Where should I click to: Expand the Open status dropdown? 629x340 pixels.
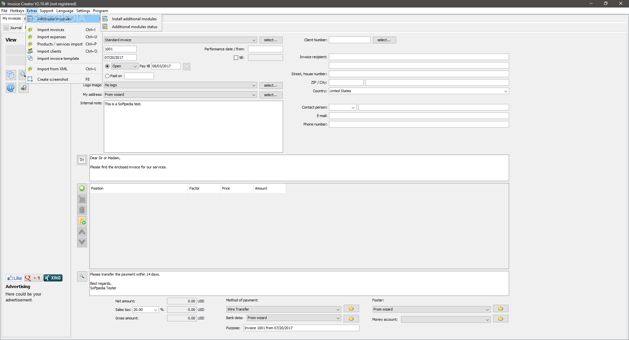point(135,66)
